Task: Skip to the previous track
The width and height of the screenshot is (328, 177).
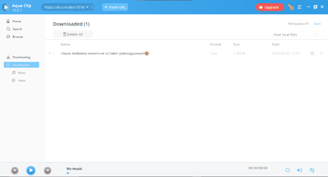Action: 14,170
